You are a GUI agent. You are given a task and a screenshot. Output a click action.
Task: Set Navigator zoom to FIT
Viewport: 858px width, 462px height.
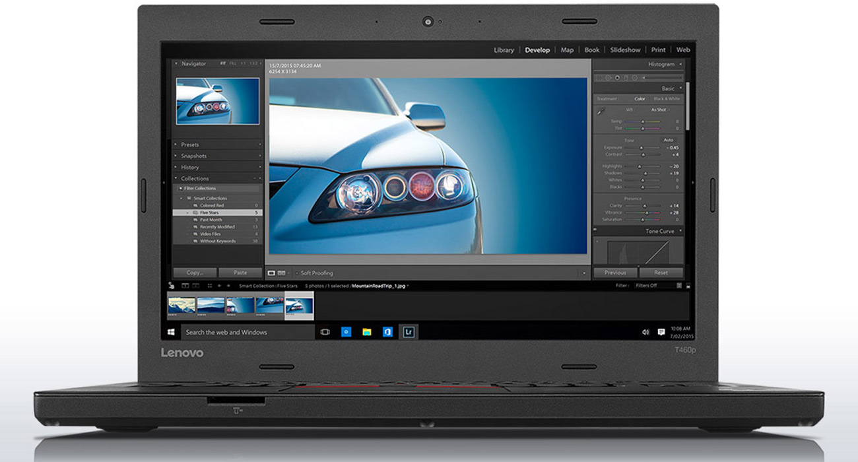(x=223, y=63)
